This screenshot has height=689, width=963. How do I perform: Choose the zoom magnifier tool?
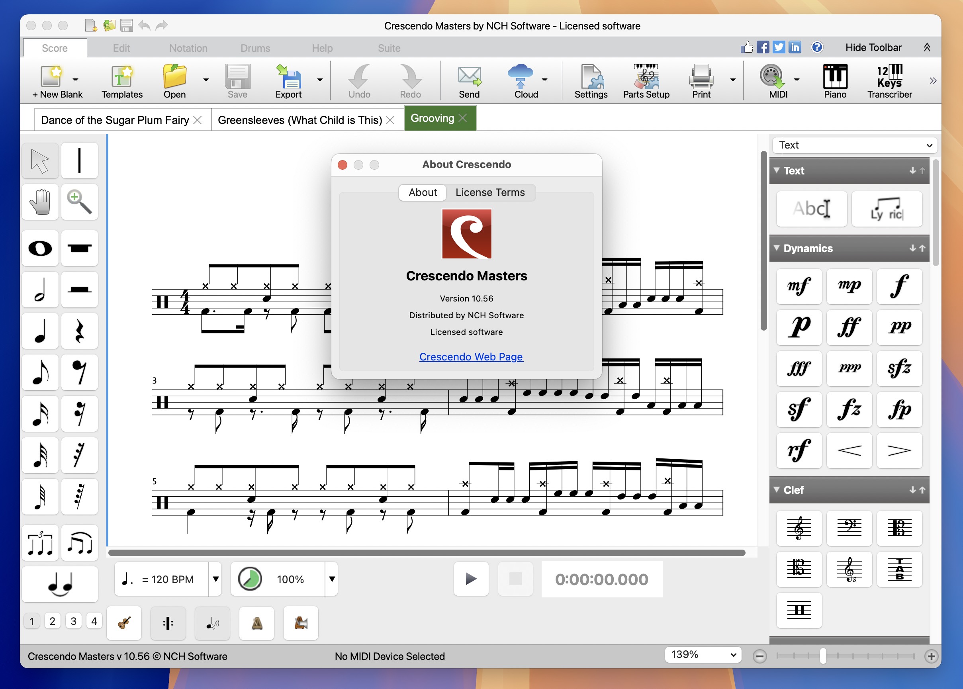point(79,202)
